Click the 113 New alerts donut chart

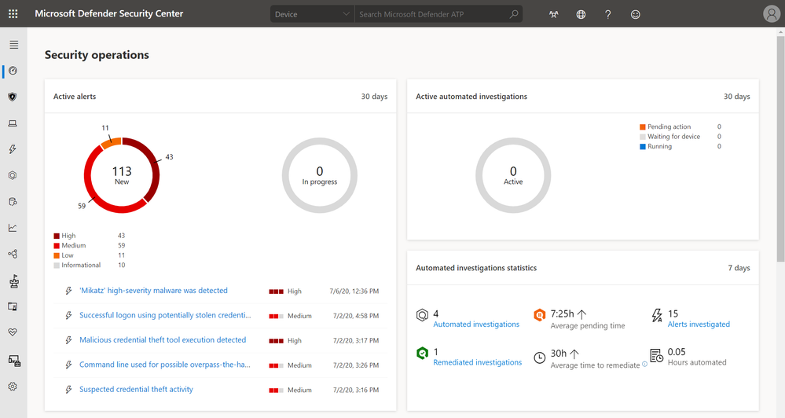122,175
